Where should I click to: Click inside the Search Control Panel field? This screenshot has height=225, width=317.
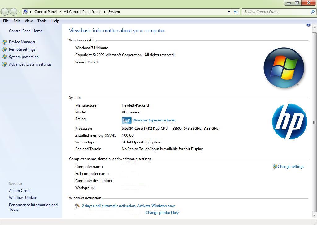(276, 12)
